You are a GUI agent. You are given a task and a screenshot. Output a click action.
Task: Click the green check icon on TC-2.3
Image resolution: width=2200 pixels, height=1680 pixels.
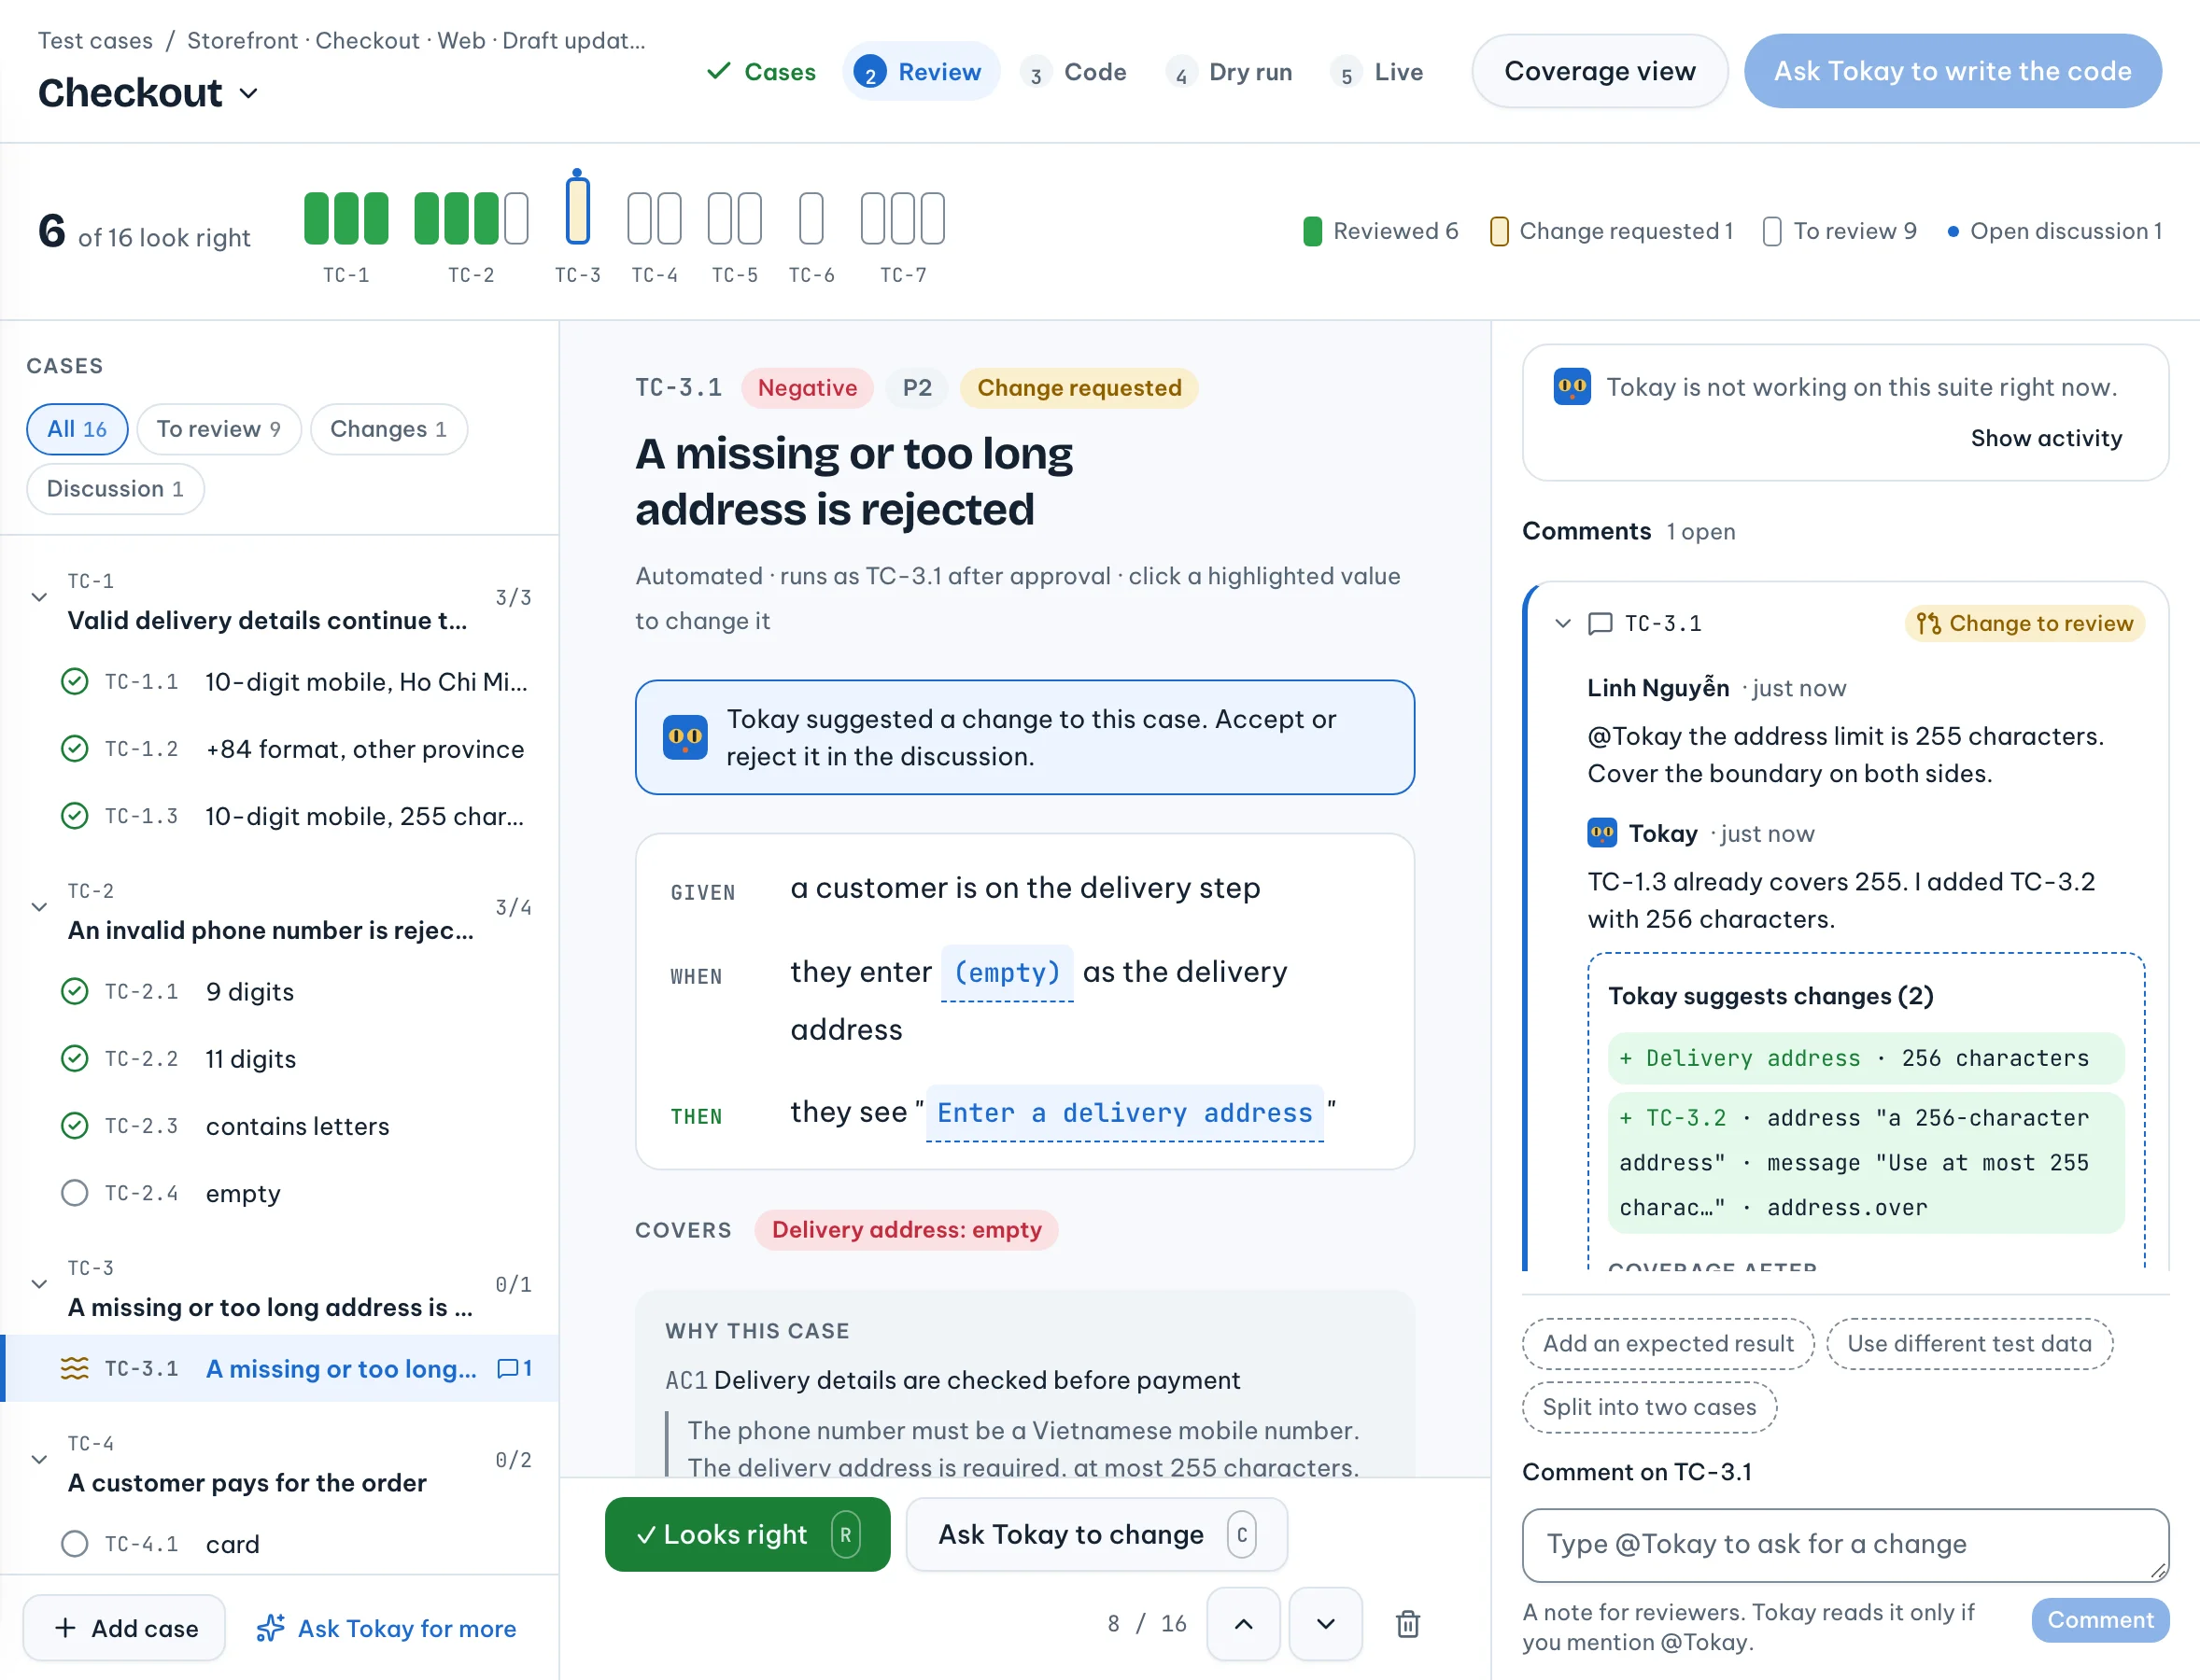click(x=75, y=1126)
